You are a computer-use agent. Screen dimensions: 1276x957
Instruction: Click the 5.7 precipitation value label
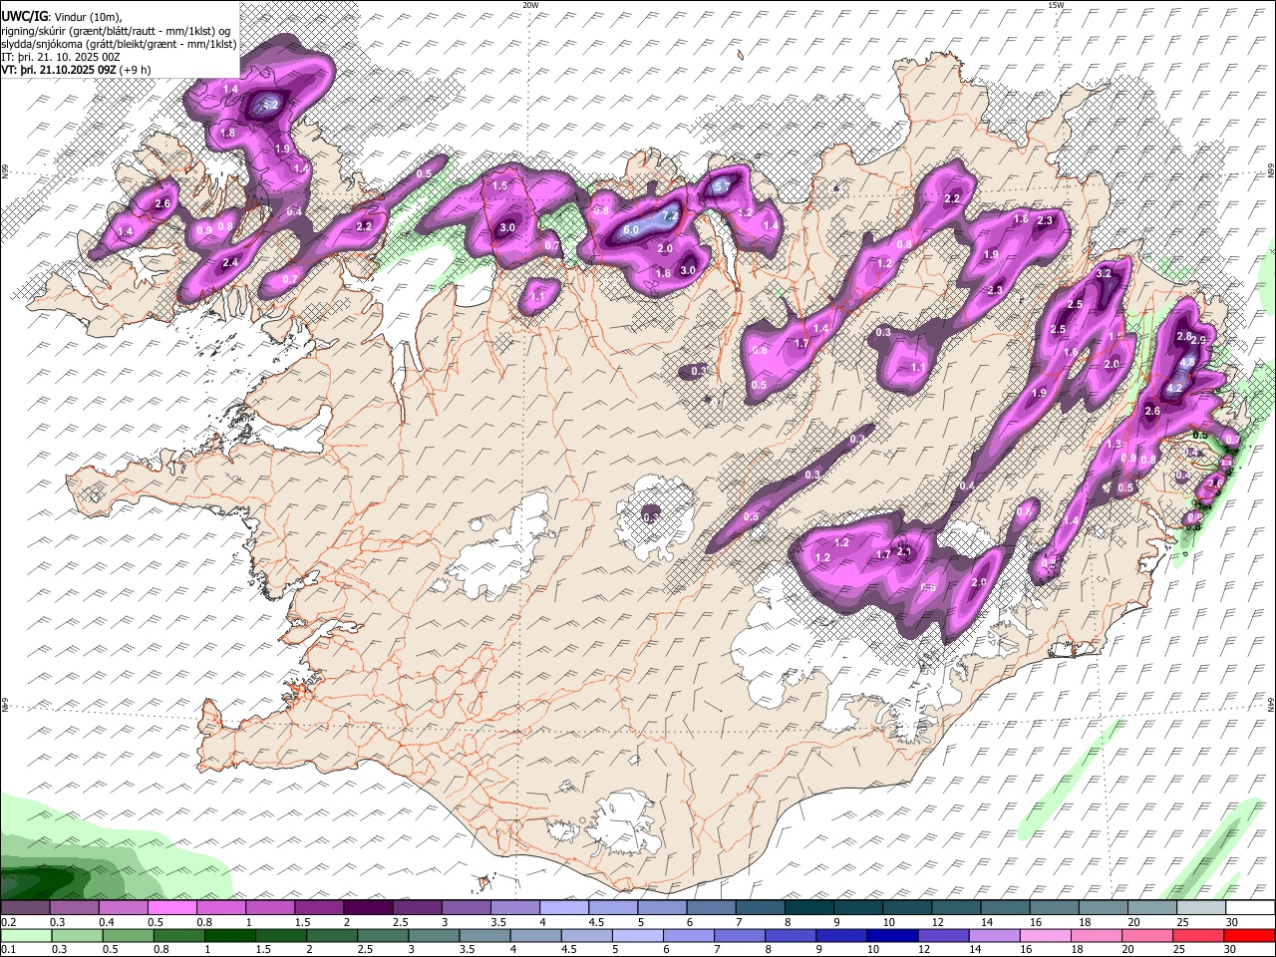point(724,185)
